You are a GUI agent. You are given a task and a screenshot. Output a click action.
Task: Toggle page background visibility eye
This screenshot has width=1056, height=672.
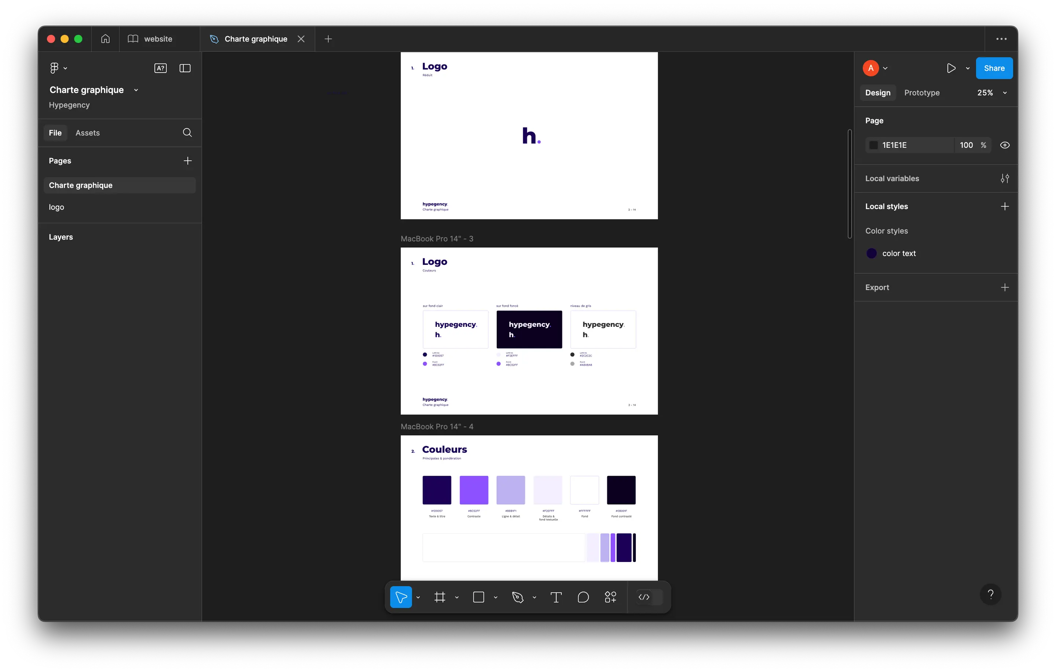pyautogui.click(x=1004, y=145)
